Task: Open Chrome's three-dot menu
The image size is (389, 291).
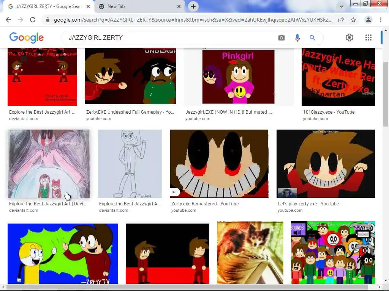Action: (381, 20)
